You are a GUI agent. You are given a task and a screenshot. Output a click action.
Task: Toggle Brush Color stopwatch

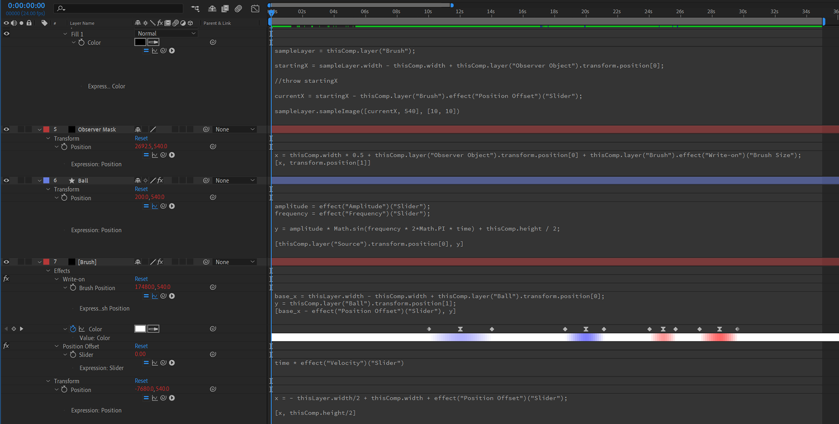click(73, 329)
